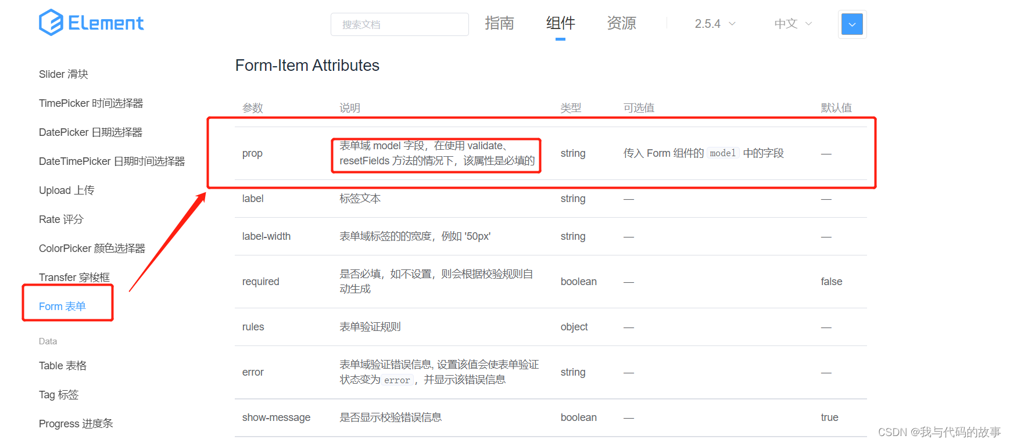Click the 类型 column header
1010x443 pixels.
click(x=571, y=108)
